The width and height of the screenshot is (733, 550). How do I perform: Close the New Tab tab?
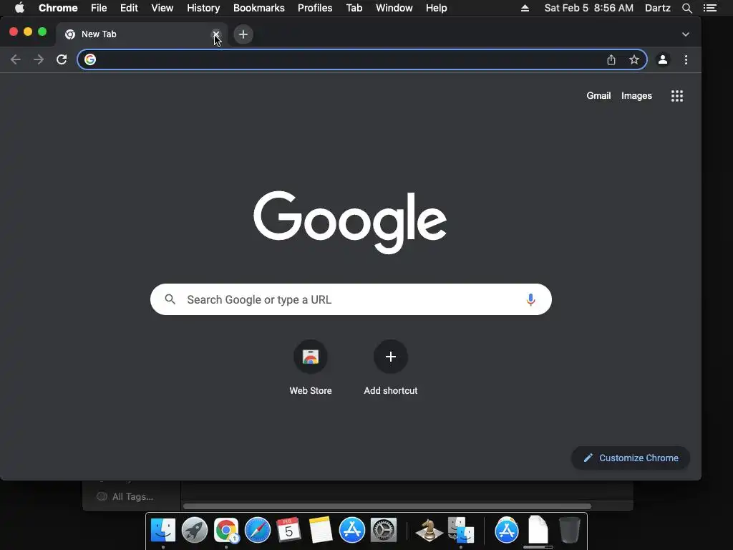click(x=216, y=34)
